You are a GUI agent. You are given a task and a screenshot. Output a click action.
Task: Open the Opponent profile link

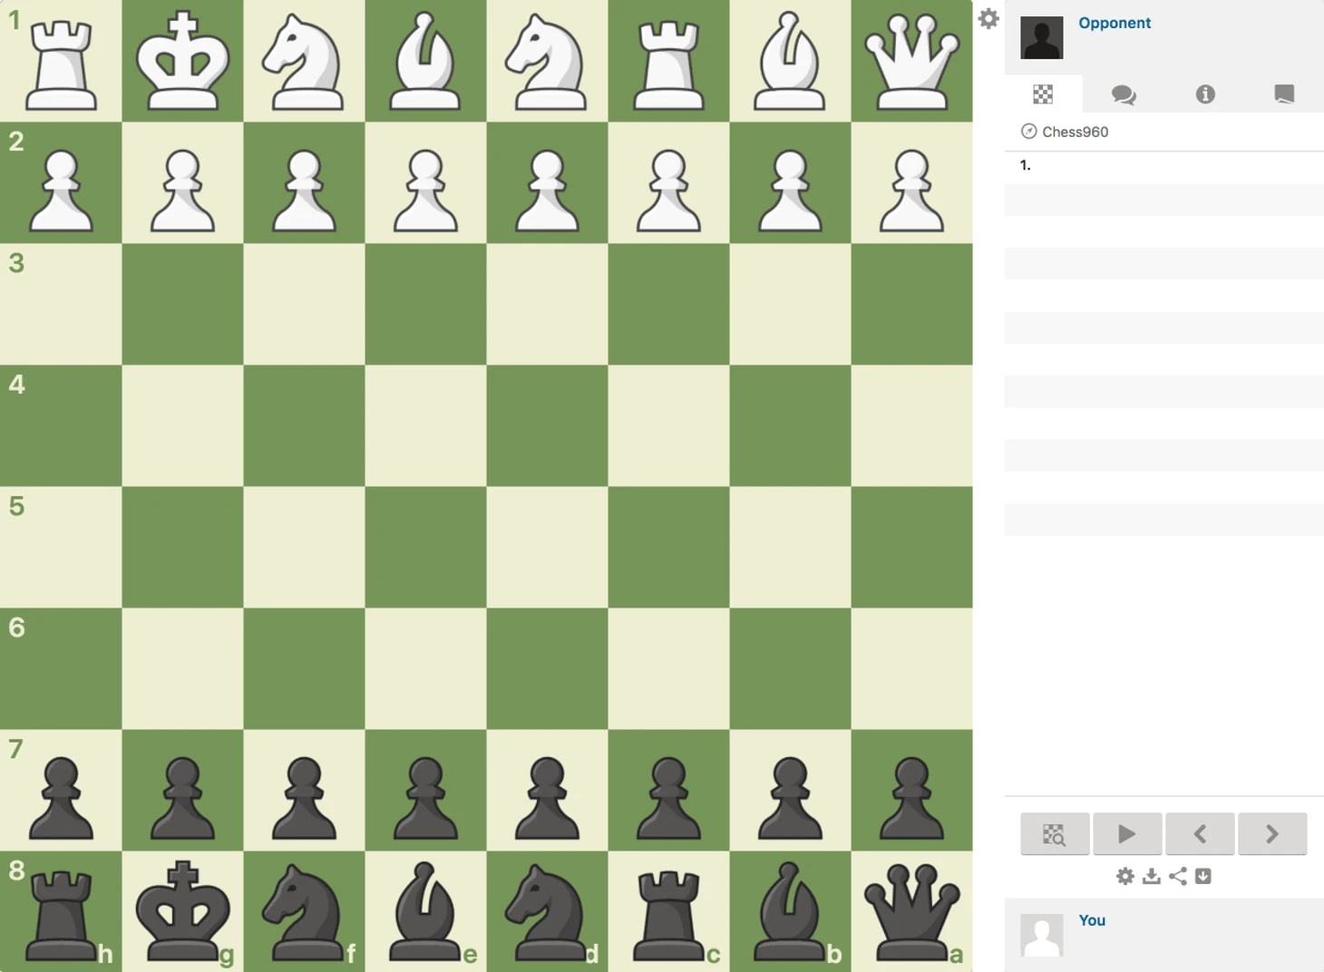coord(1115,23)
